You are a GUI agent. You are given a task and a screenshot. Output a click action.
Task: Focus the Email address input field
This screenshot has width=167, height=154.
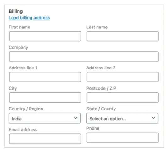click(45, 139)
